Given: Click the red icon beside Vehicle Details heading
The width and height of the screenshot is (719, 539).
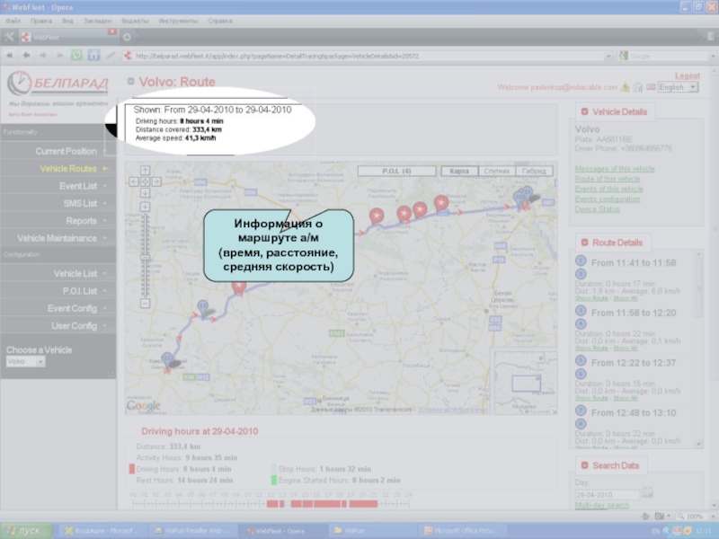Looking at the screenshot, I should [x=585, y=111].
